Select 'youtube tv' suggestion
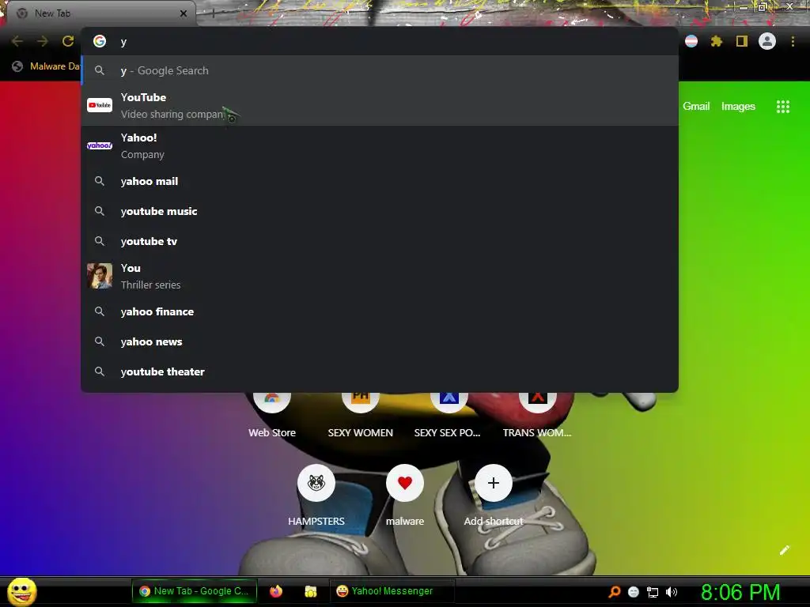The image size is (810, 607). [380, 241]
